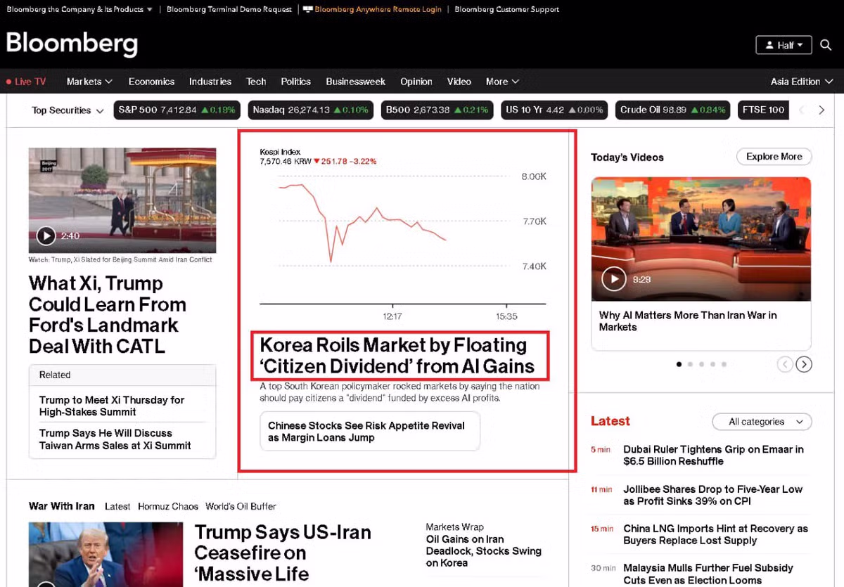
Task: Play the Why AI Matters video
Action: click(614, 279)
